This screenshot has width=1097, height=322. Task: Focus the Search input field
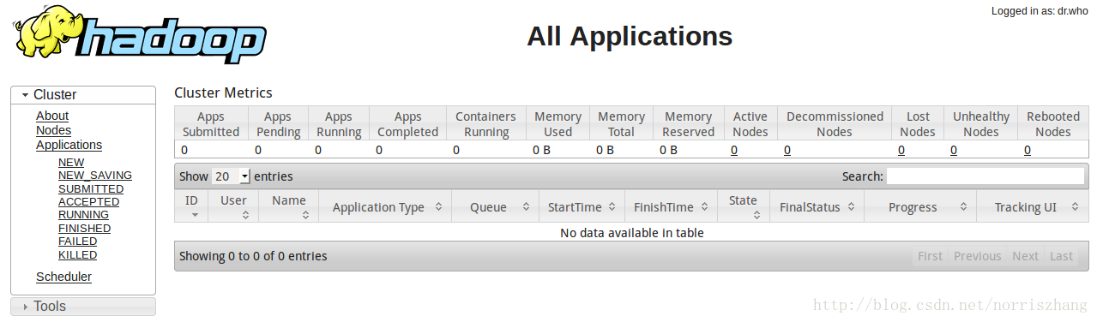click(x=985, y=176)
